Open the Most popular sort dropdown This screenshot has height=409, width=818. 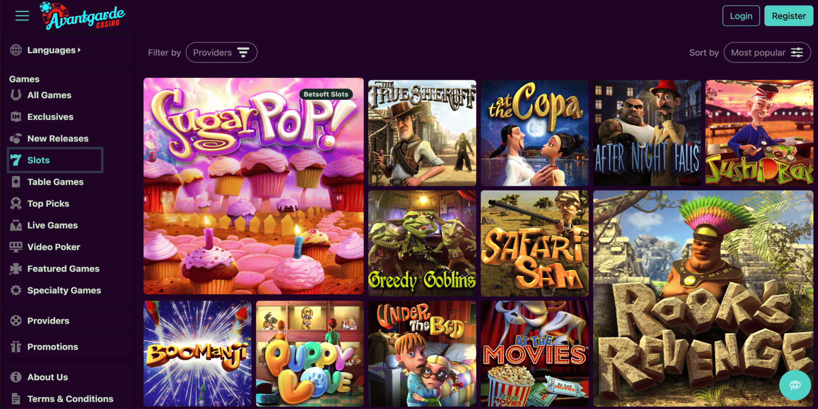[767, 52]
